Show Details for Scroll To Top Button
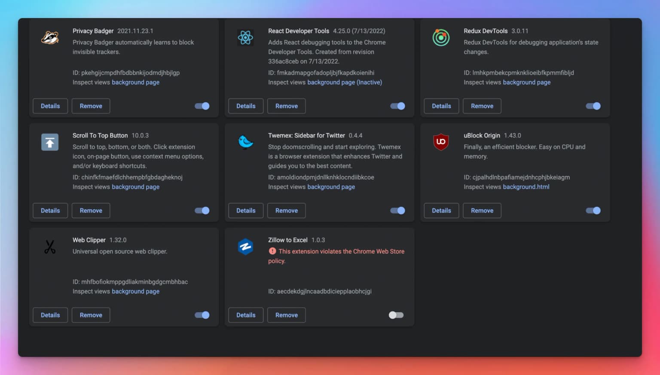The height and width of the screenshot is (375, 660). point(50,210)
